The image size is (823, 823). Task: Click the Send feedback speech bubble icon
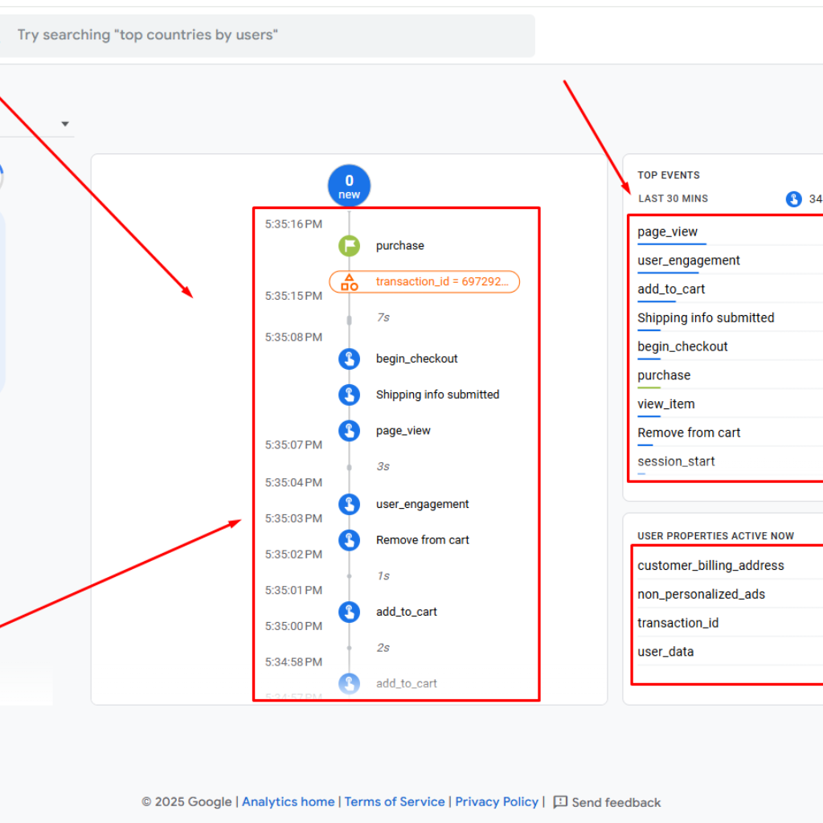pos(559,801)
